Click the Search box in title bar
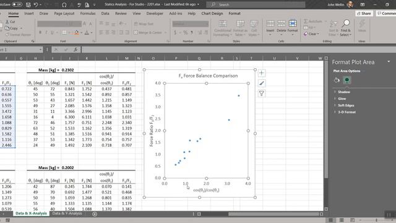This screenshot has height=223, width=396. coord(256,4)
